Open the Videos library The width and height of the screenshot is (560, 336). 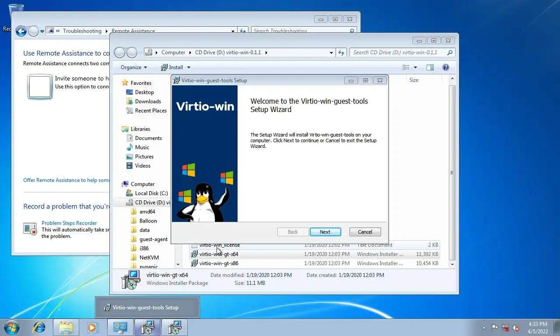(143, 166)
